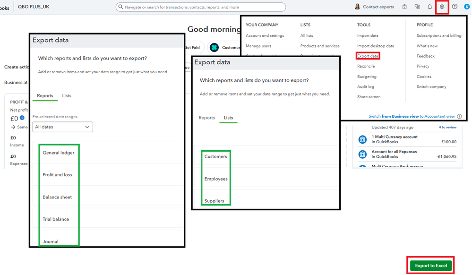Choose Import data in Tools menu
The width and height of the screenshot is (472, 275).
click(x=368, y=35)
